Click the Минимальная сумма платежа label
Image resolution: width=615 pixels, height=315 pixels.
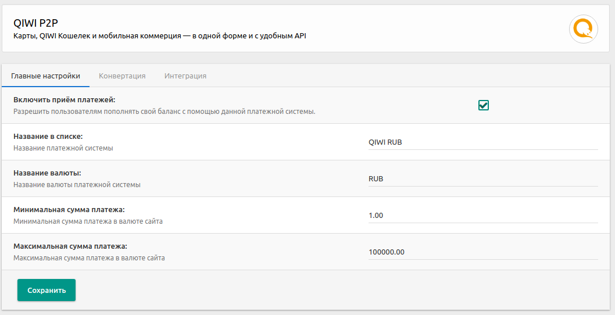pos(69,210)
